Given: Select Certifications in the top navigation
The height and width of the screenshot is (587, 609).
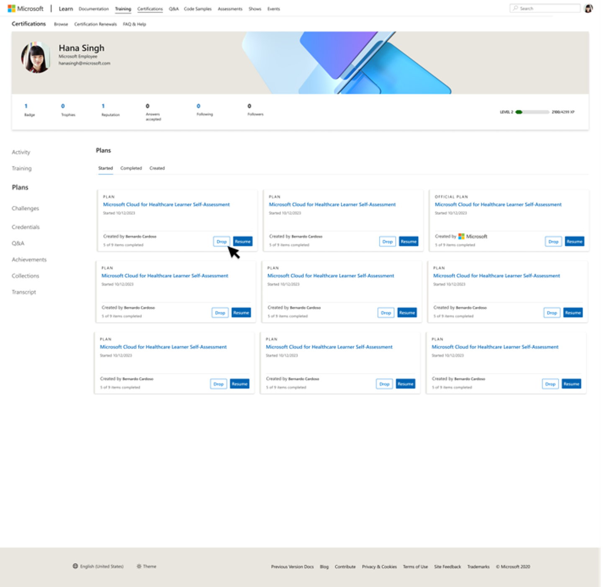Looking at the screenshot, I should [x=150, y=8].
